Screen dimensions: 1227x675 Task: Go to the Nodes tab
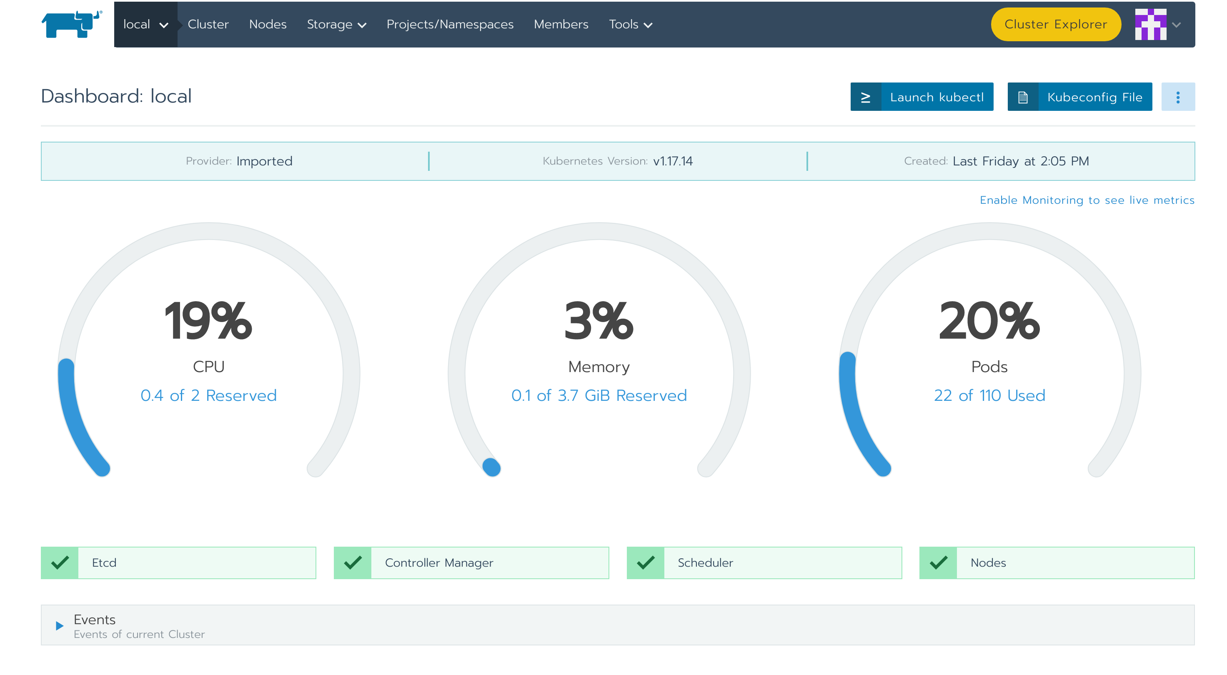268,24
